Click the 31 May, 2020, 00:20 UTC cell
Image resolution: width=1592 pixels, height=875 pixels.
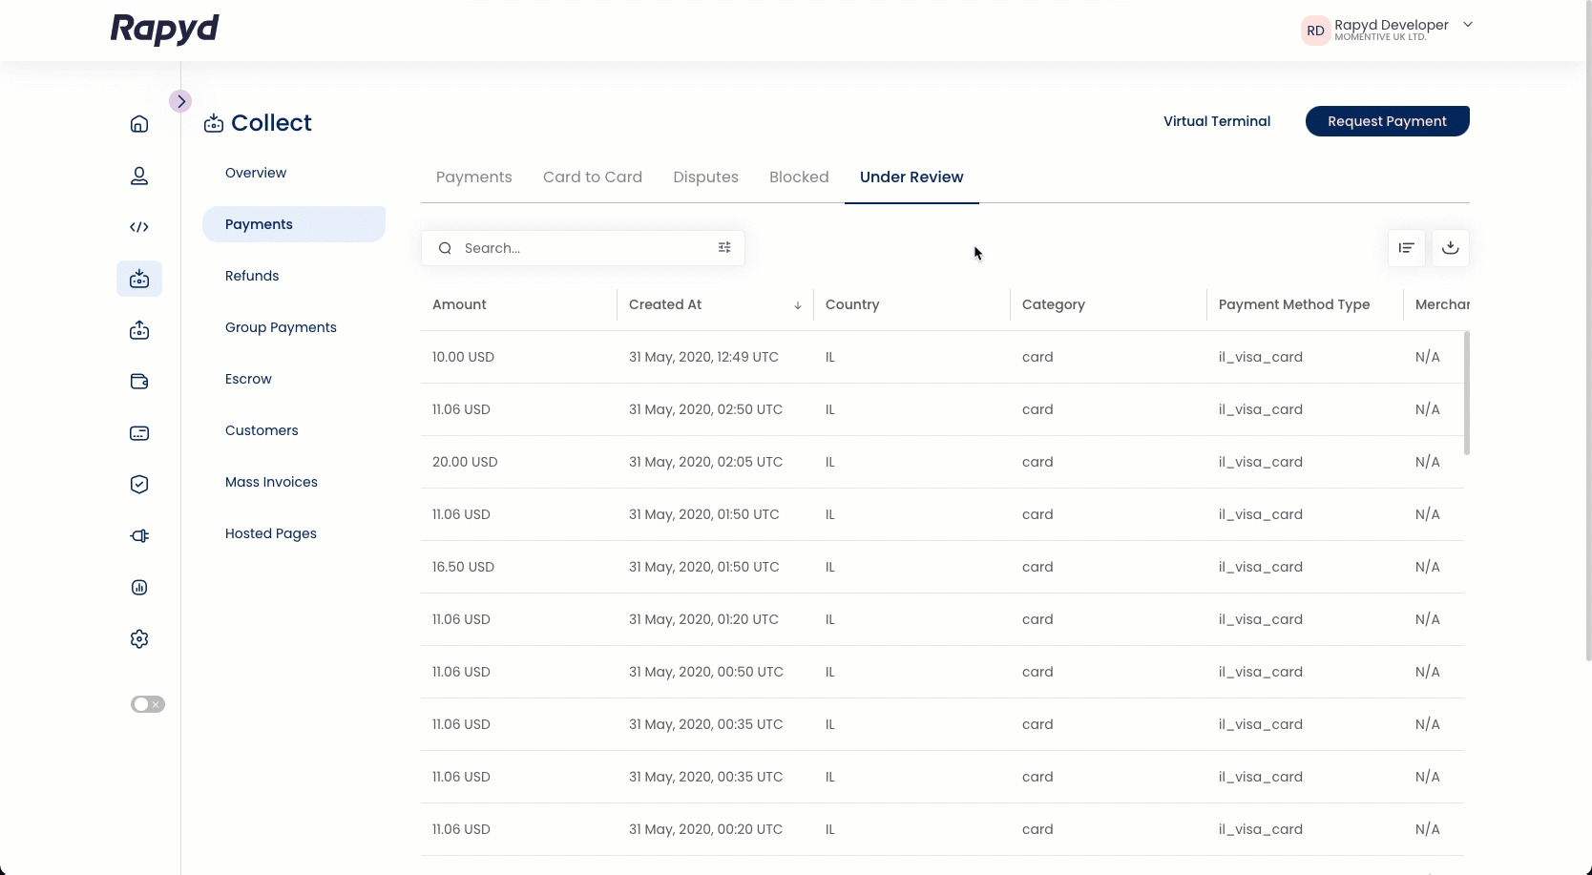click(x=705, y=829)
